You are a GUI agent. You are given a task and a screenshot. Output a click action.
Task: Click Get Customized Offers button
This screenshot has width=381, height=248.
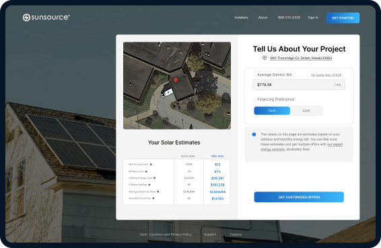click(299, 197)
